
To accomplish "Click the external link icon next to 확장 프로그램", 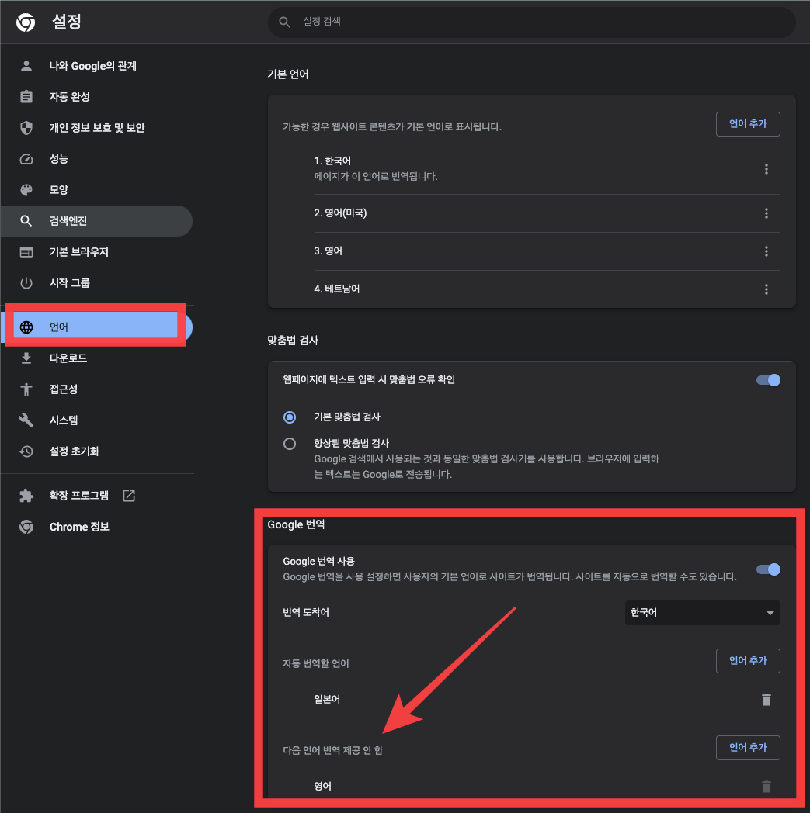I will pyautogui.click(x=129, y=496).
